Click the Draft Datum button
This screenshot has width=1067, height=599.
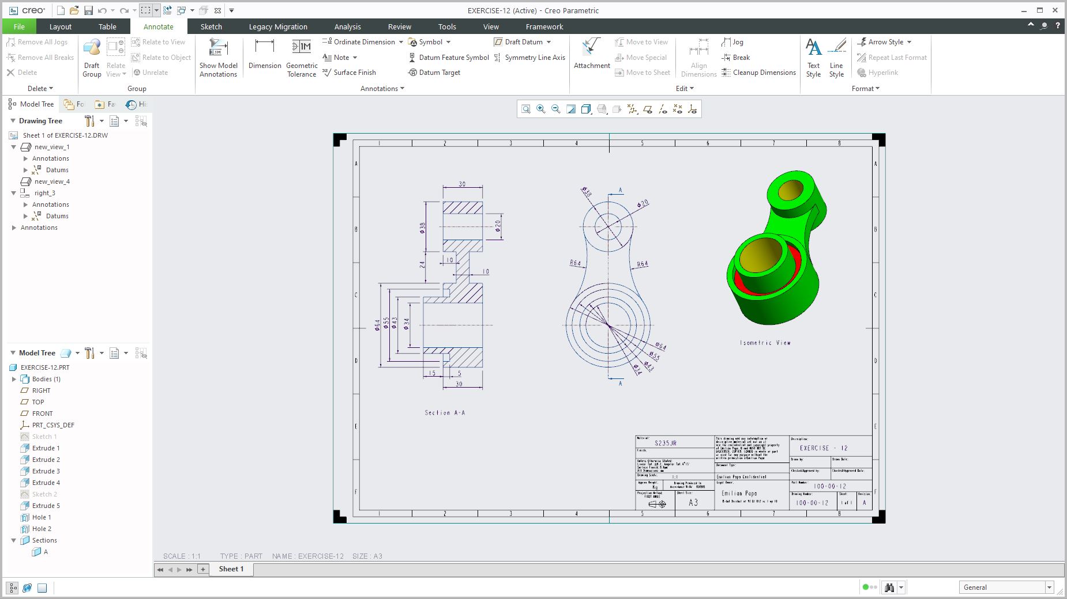tap(522, 42)
